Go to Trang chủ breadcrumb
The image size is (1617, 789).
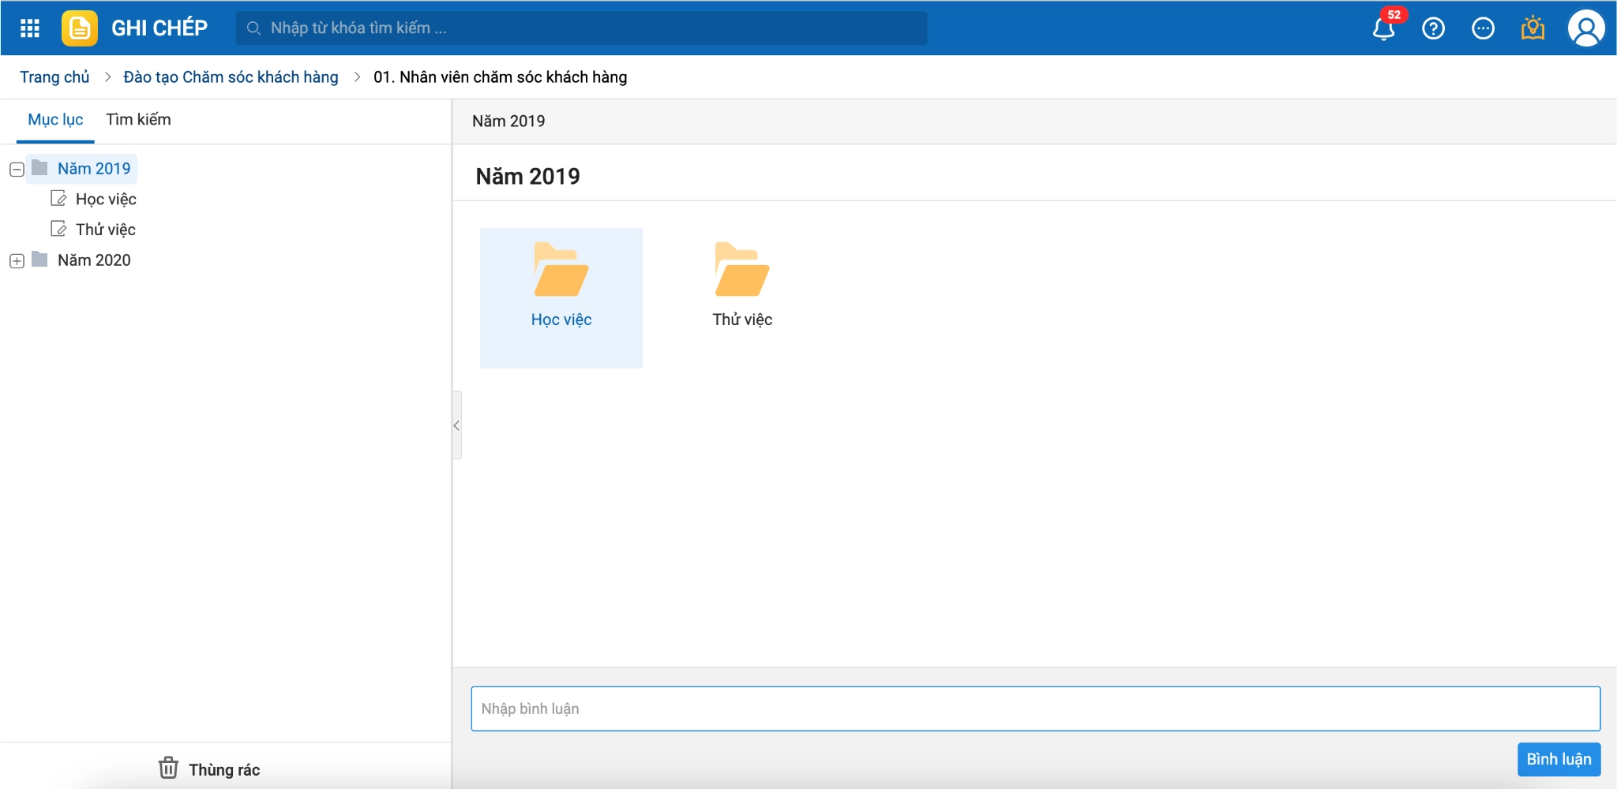[x=54, y=77]
